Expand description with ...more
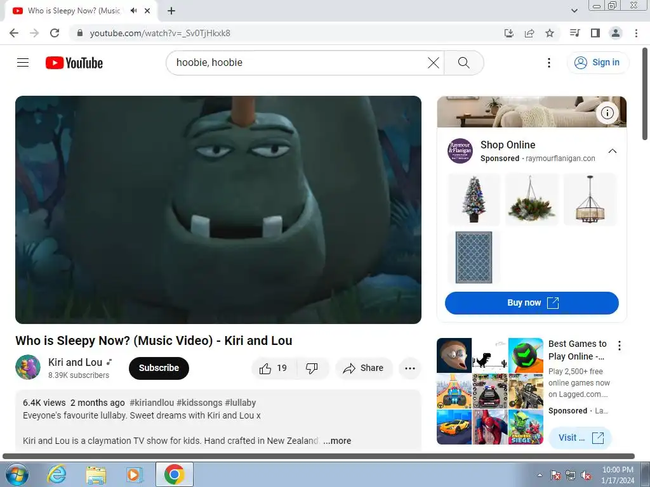Viewport: 650px width, 487px height. pos(338,441)
